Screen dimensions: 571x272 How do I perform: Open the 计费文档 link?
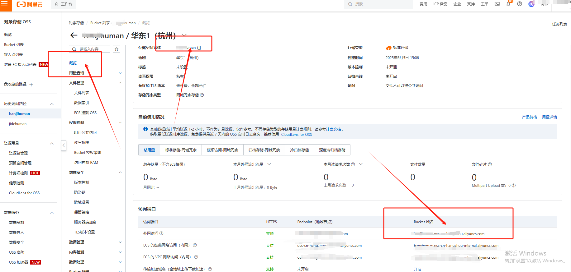(x=333, y=129)
